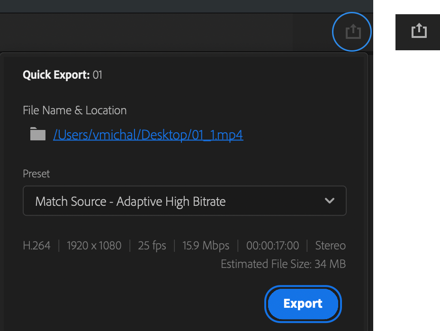This screenshot has height=331, width=440.
Task: Click the 00:00:17:00 duration text
Action: [x=272, y=246]
